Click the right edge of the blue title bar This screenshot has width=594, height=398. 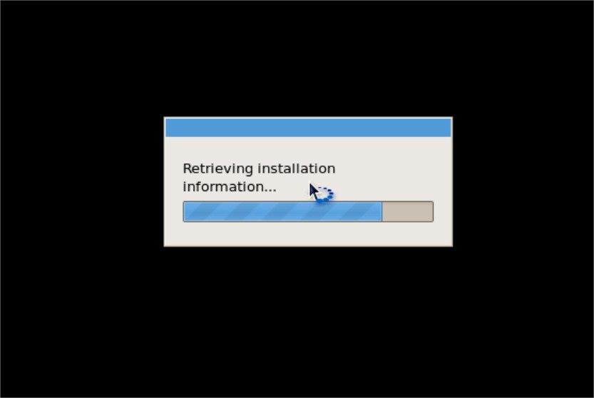pos(449,128)
